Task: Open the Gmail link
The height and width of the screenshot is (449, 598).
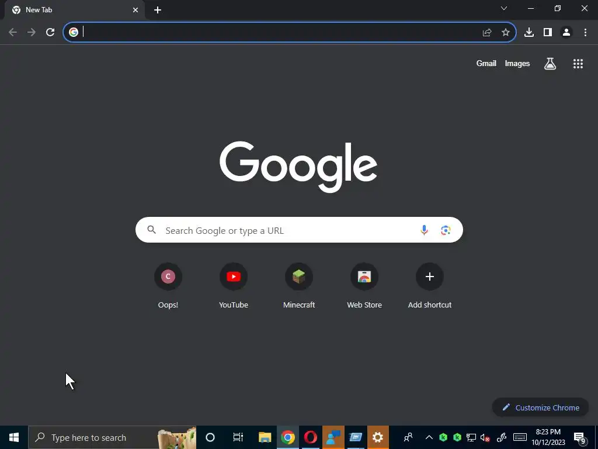Action: click(x=486, y=63)
